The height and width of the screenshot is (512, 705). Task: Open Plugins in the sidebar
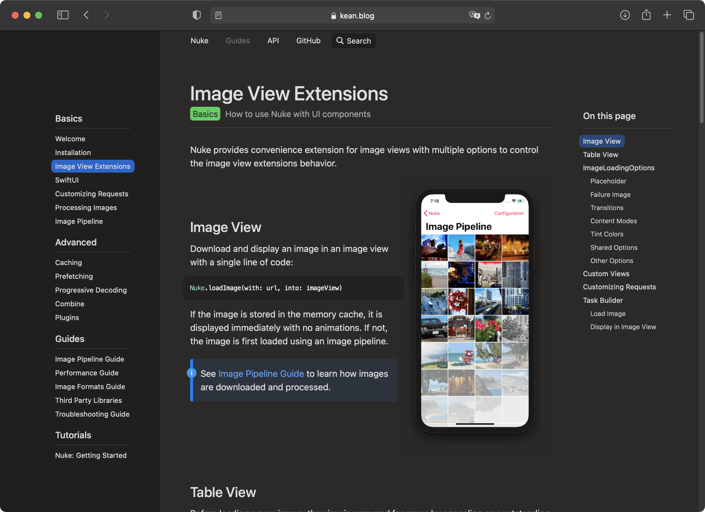(67, 318)
